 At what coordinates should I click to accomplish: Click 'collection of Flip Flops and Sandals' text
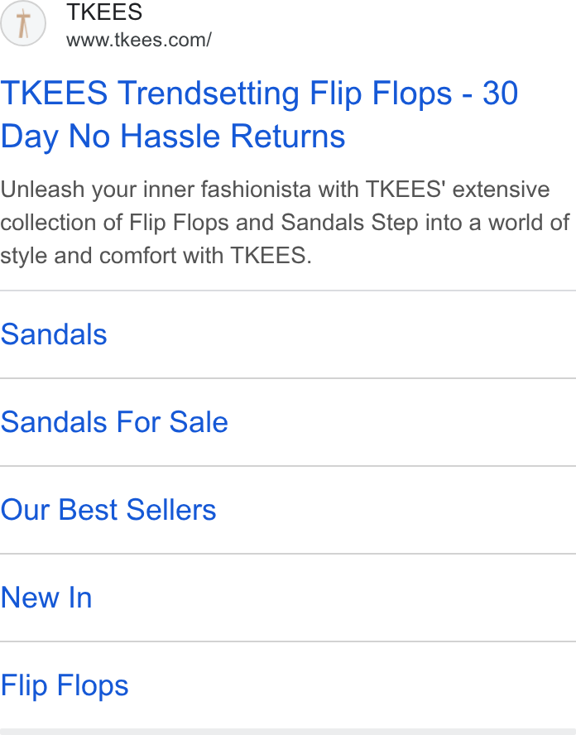point(182,223)
